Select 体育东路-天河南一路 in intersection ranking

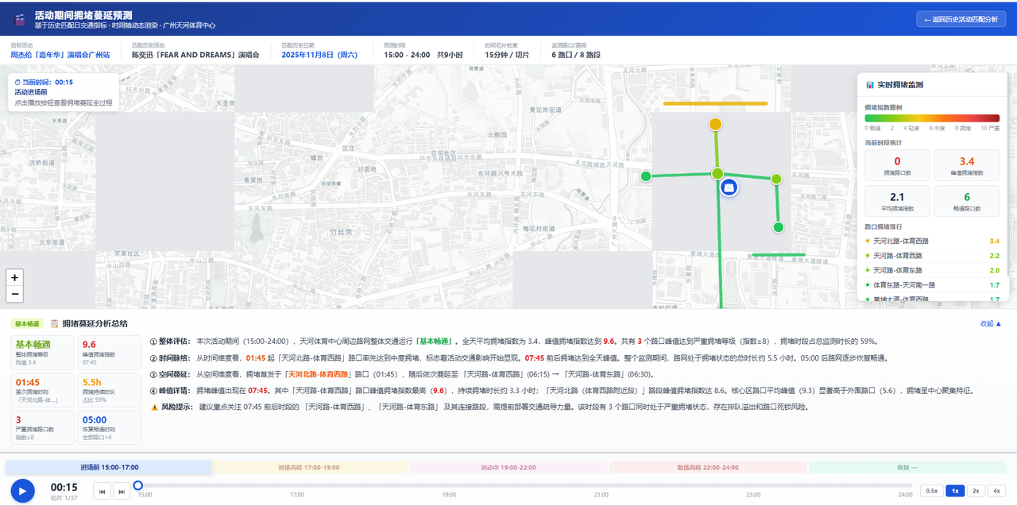pyautogui.click(x=932, y=284)
